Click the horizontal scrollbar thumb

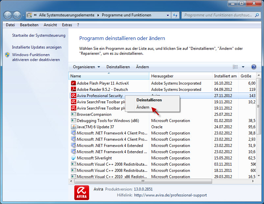pyautogui.click(x=143, y=181)
